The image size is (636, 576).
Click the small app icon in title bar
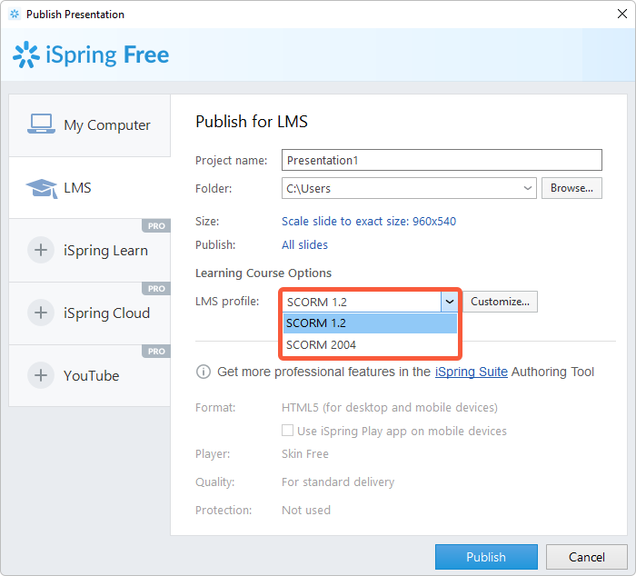tap(15, 15)
